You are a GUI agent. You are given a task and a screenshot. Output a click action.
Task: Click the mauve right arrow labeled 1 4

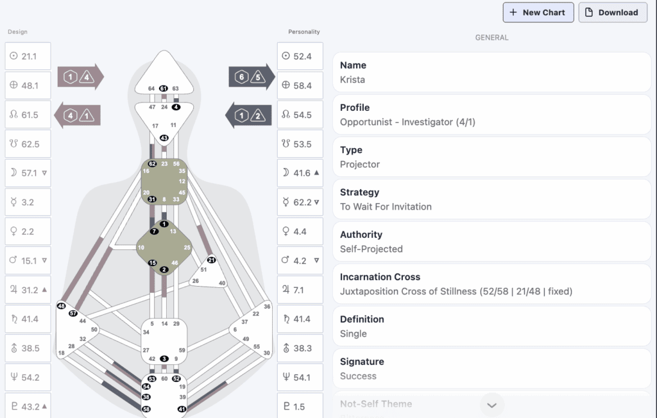pos(80,77)
